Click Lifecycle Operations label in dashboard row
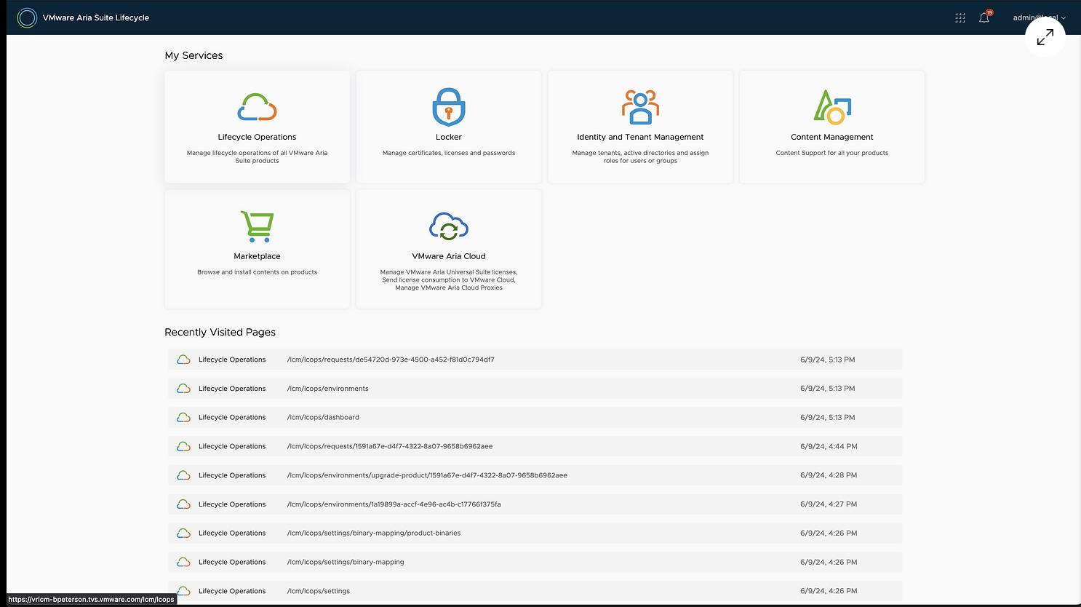 click(x=232, y=418)
